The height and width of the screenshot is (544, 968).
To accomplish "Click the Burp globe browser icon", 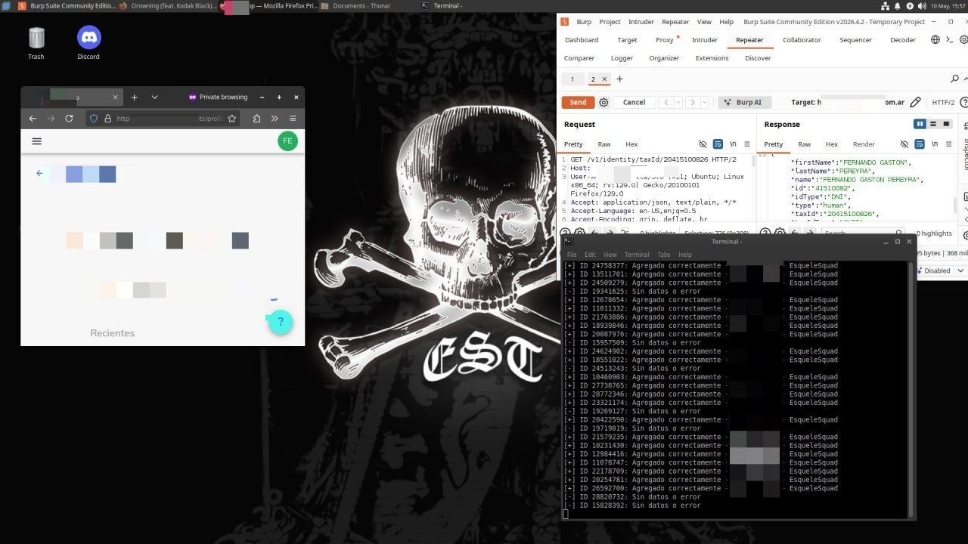I will click(935, 40).
